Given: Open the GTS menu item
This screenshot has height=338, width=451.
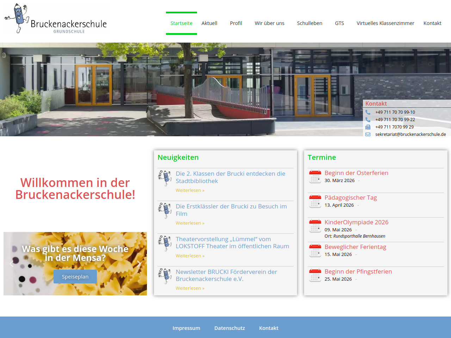Looking at the screenshot, I should pos(339,23).
